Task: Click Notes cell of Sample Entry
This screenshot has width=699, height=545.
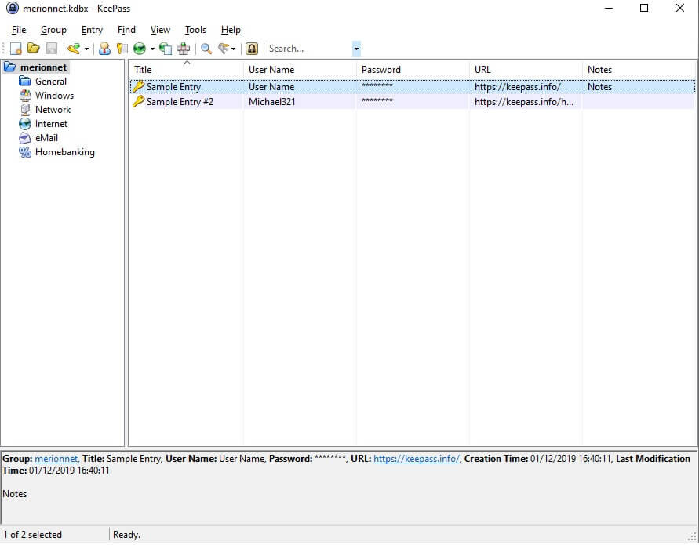Action: click(599, 87)
